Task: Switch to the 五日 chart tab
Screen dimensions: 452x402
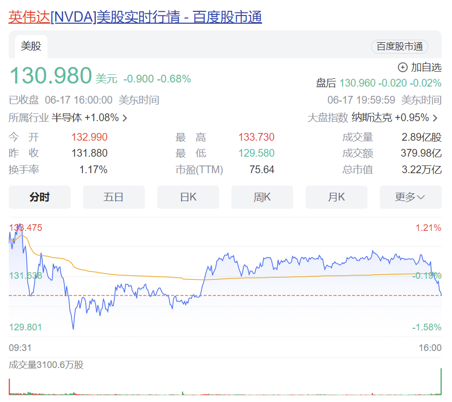Action: (113, 197)
